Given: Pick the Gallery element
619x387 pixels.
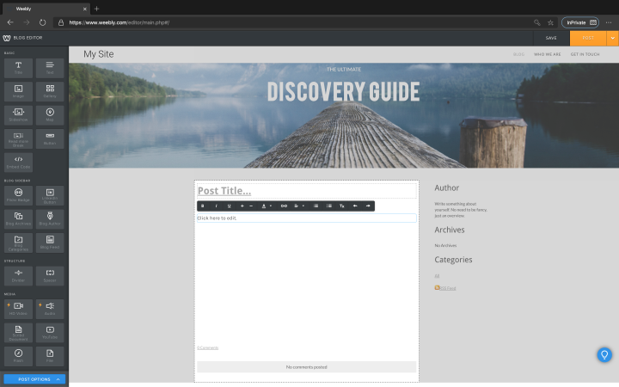Looking at the screenshot, I should (50, 90).
